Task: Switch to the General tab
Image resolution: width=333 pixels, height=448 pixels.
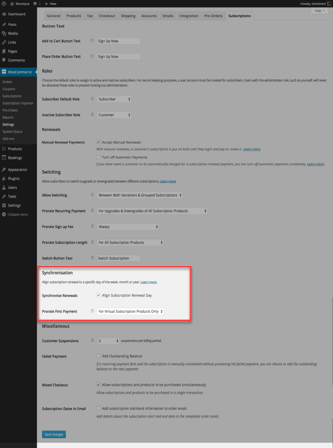Action: [x=53, y=16]
